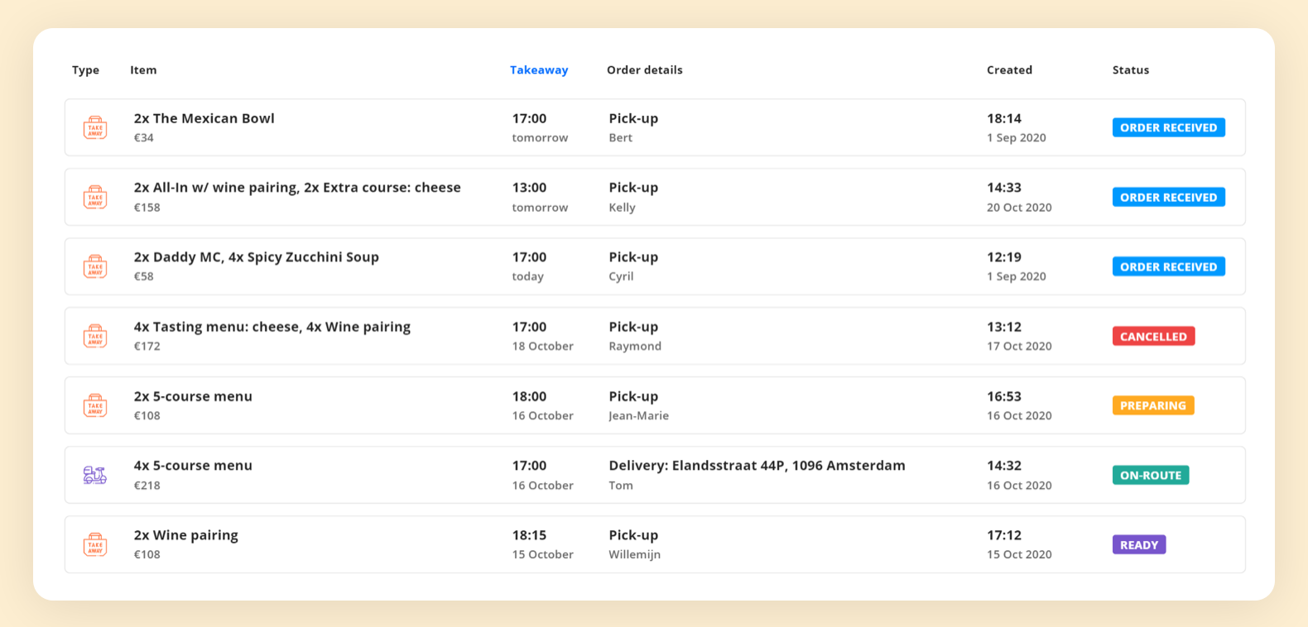Click created time 12:19
The image size is (1308, 627).
[x=1004, y=257]
